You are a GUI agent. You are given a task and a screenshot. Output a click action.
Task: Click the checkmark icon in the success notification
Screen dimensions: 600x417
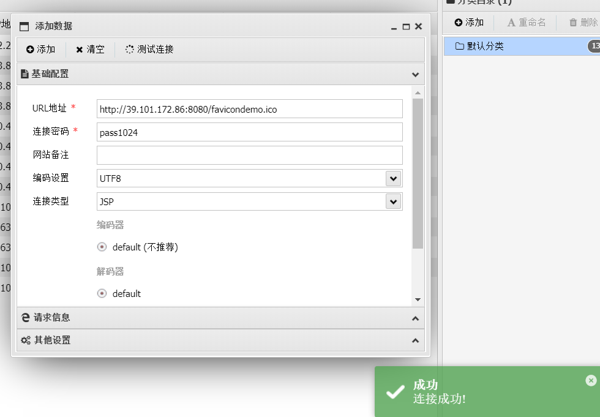click(x=395, y=392)
